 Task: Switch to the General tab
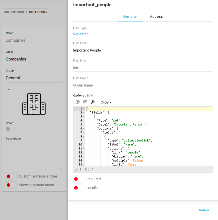coord(130,16)
